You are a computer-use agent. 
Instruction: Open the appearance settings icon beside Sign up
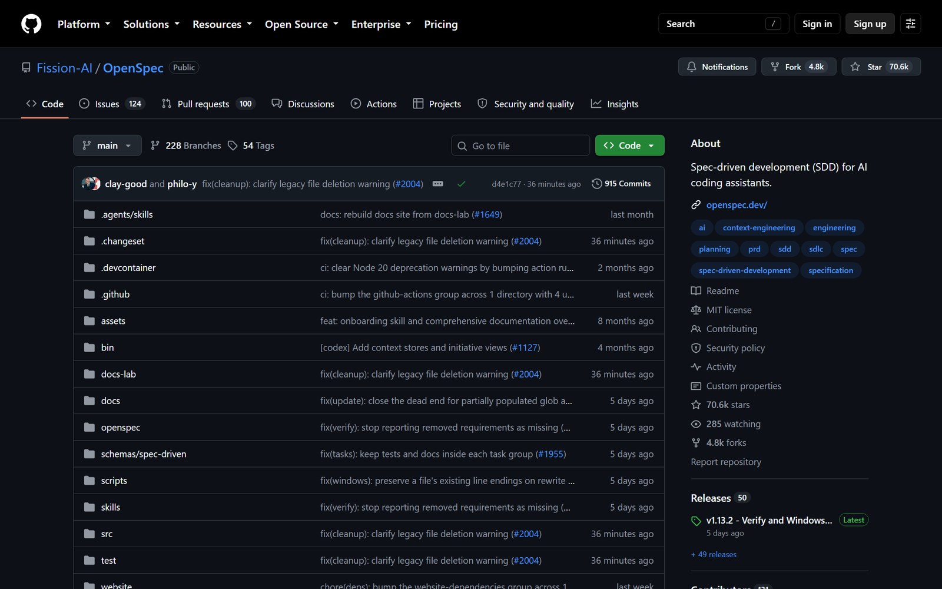(x=910, y=24)
